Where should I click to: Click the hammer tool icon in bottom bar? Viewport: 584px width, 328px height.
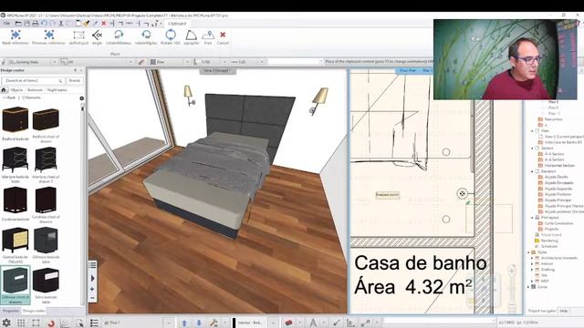click(214, 323)
